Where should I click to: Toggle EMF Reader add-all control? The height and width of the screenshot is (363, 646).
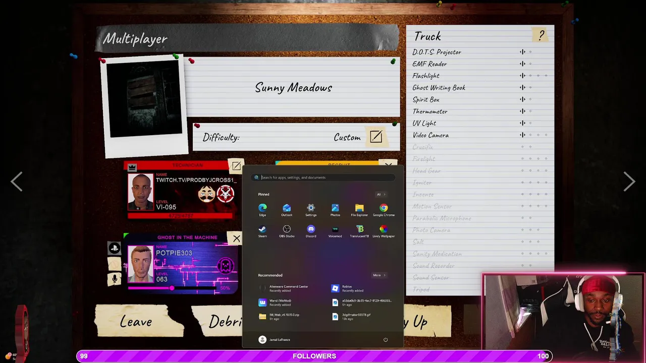(522, 64)
